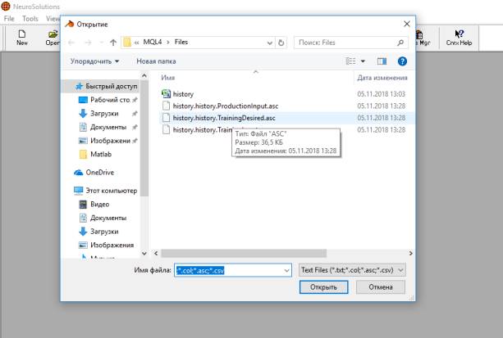Screen dimensions: 503x338
Task: Toggle the preview pane icon
Action: point(382,61)
